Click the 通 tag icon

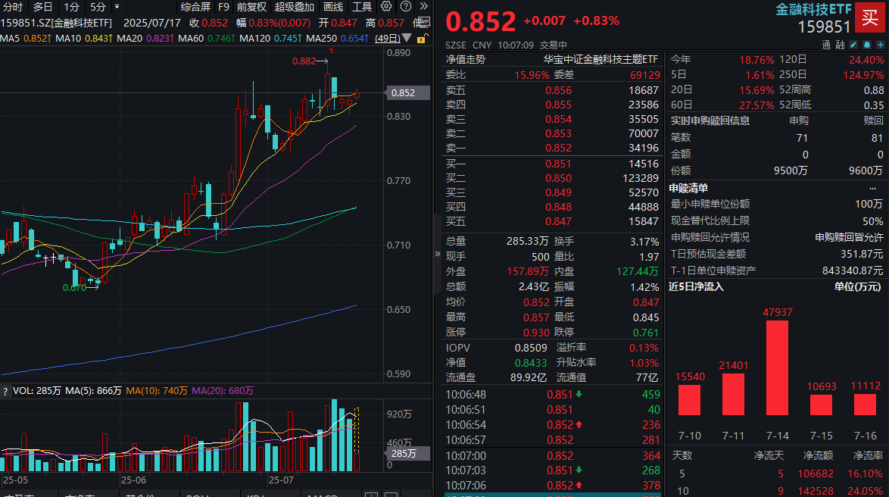[x=826, y=44]
